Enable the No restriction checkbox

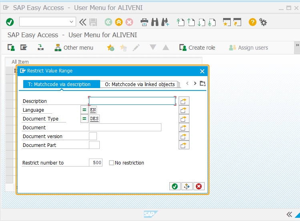[111, 163]
